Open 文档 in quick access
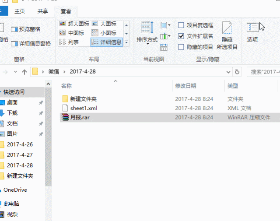Viewport: 280px width, 221px height. point(12,123)
